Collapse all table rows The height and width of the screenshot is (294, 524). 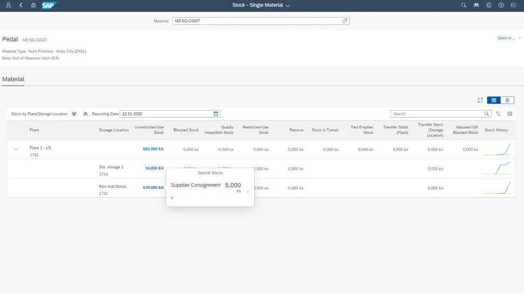(85, 114)
